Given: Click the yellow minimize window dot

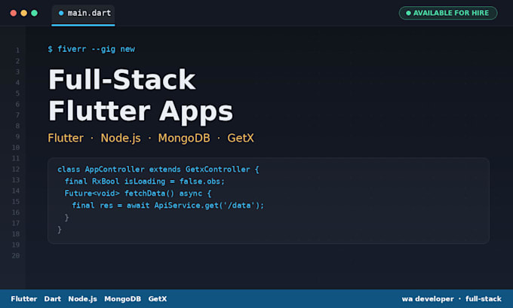Looking at the screenshot, I should (x=24, y=13).
